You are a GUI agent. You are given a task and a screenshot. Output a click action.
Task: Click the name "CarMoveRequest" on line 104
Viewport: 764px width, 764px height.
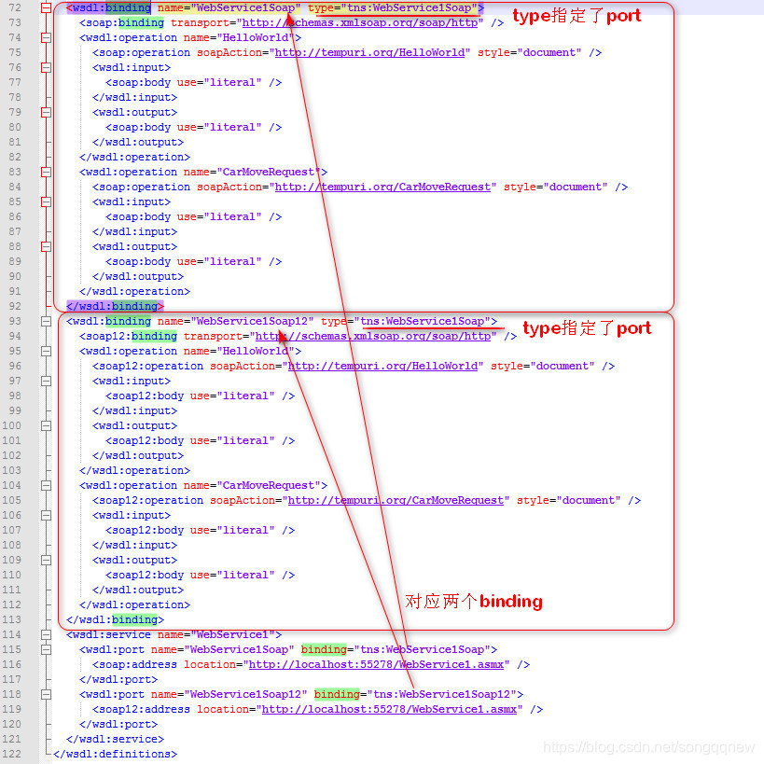point(269,485)
